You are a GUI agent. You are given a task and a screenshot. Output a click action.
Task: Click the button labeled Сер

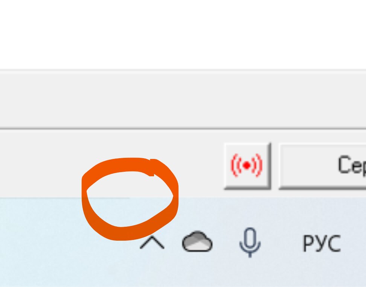(x=322, y=166)
